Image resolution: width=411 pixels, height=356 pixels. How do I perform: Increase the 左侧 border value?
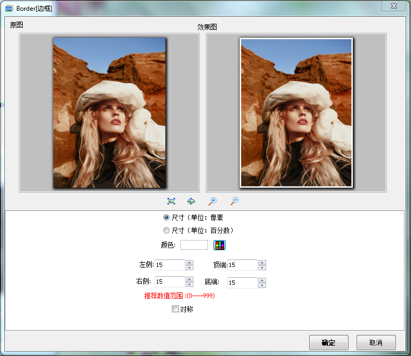point(189,263)
